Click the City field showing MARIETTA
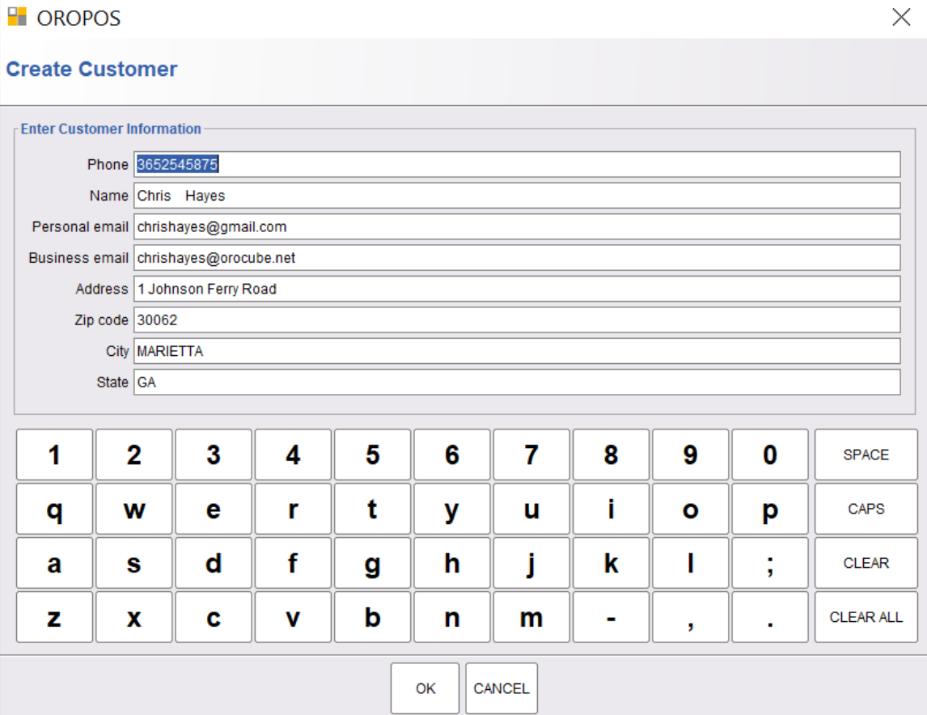 click(517, 351)
